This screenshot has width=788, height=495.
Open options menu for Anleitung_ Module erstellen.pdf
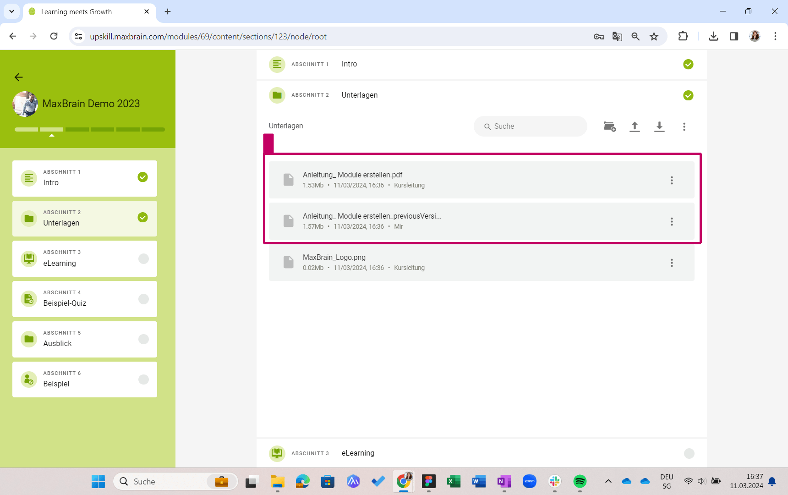pyautogui.click(x=672, y=180)
